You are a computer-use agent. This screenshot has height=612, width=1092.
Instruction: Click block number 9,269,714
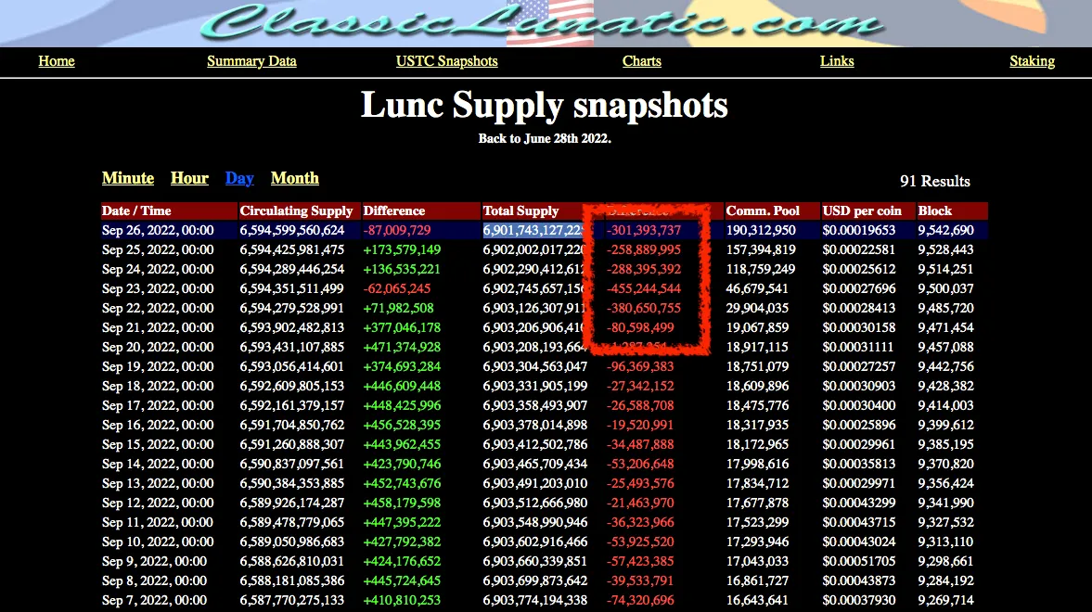pyautogui.click(x=945, y=601)
